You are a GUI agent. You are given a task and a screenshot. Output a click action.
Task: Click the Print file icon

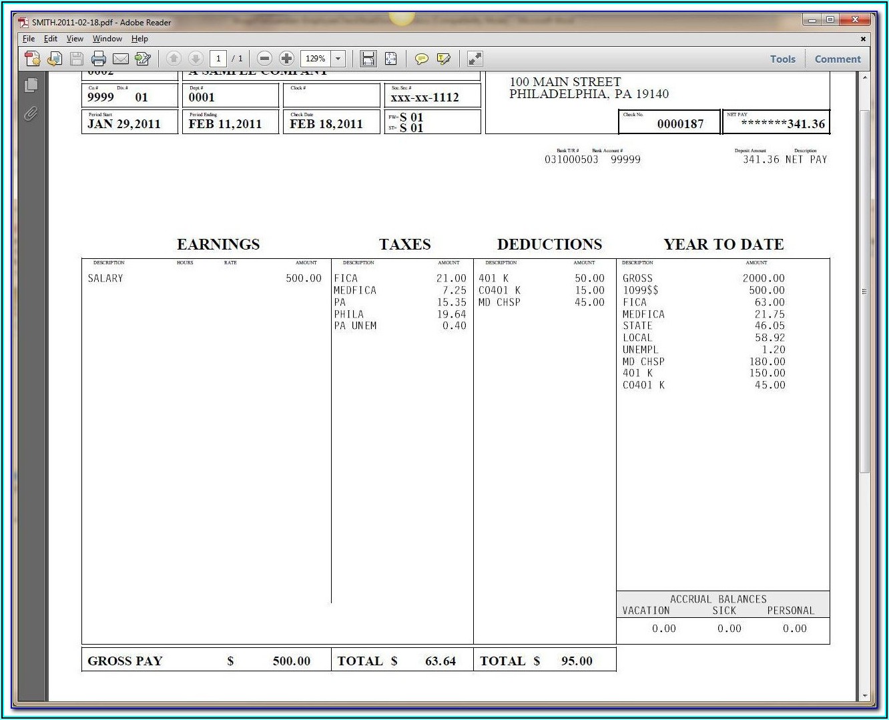click(x=99, y=59)
